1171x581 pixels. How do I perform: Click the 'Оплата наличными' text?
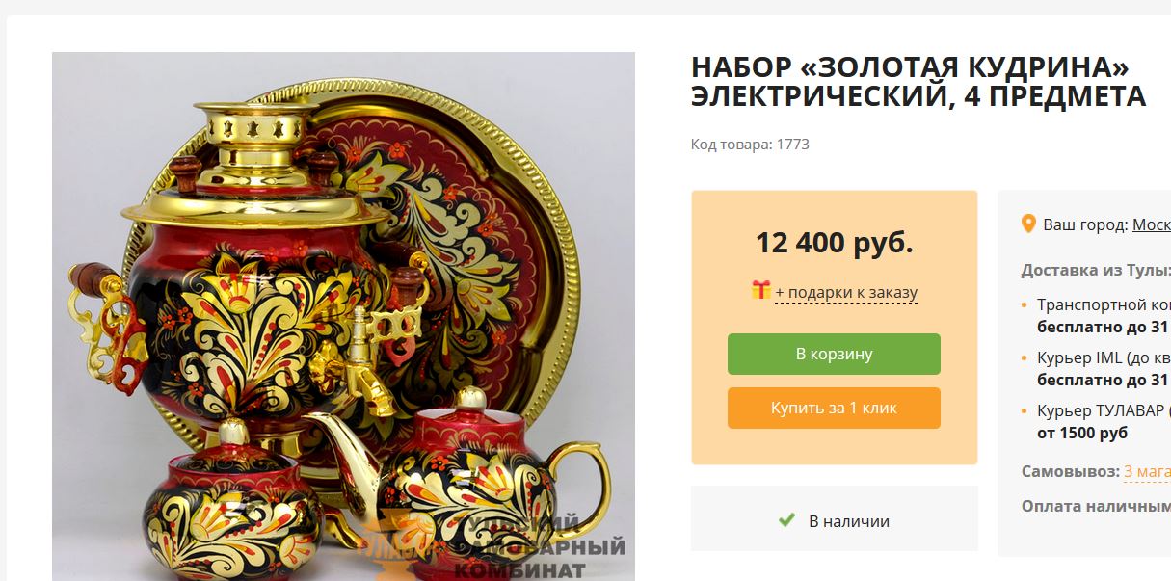(x=1096, y=505)
